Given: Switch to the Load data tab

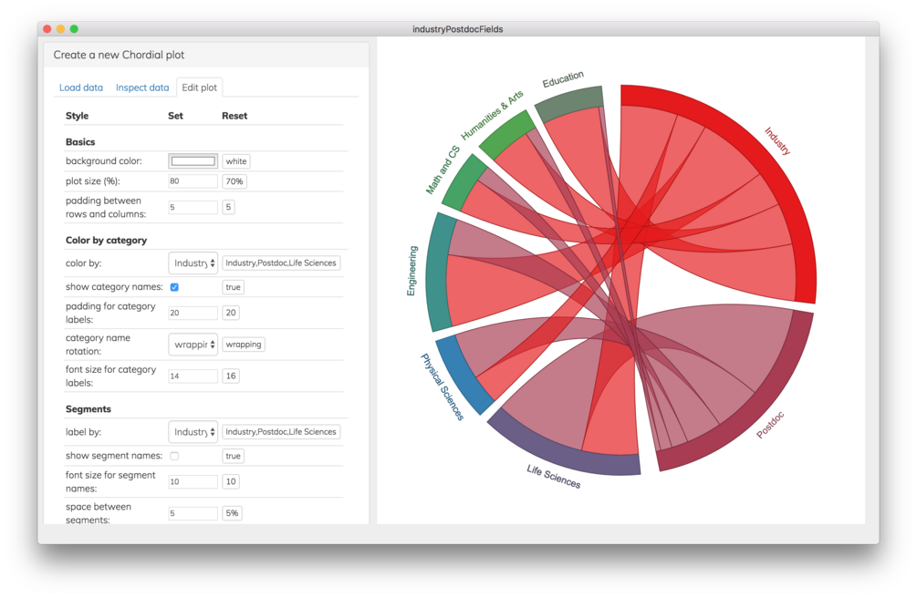Looking at the screenshot, I should click(80, 88).
